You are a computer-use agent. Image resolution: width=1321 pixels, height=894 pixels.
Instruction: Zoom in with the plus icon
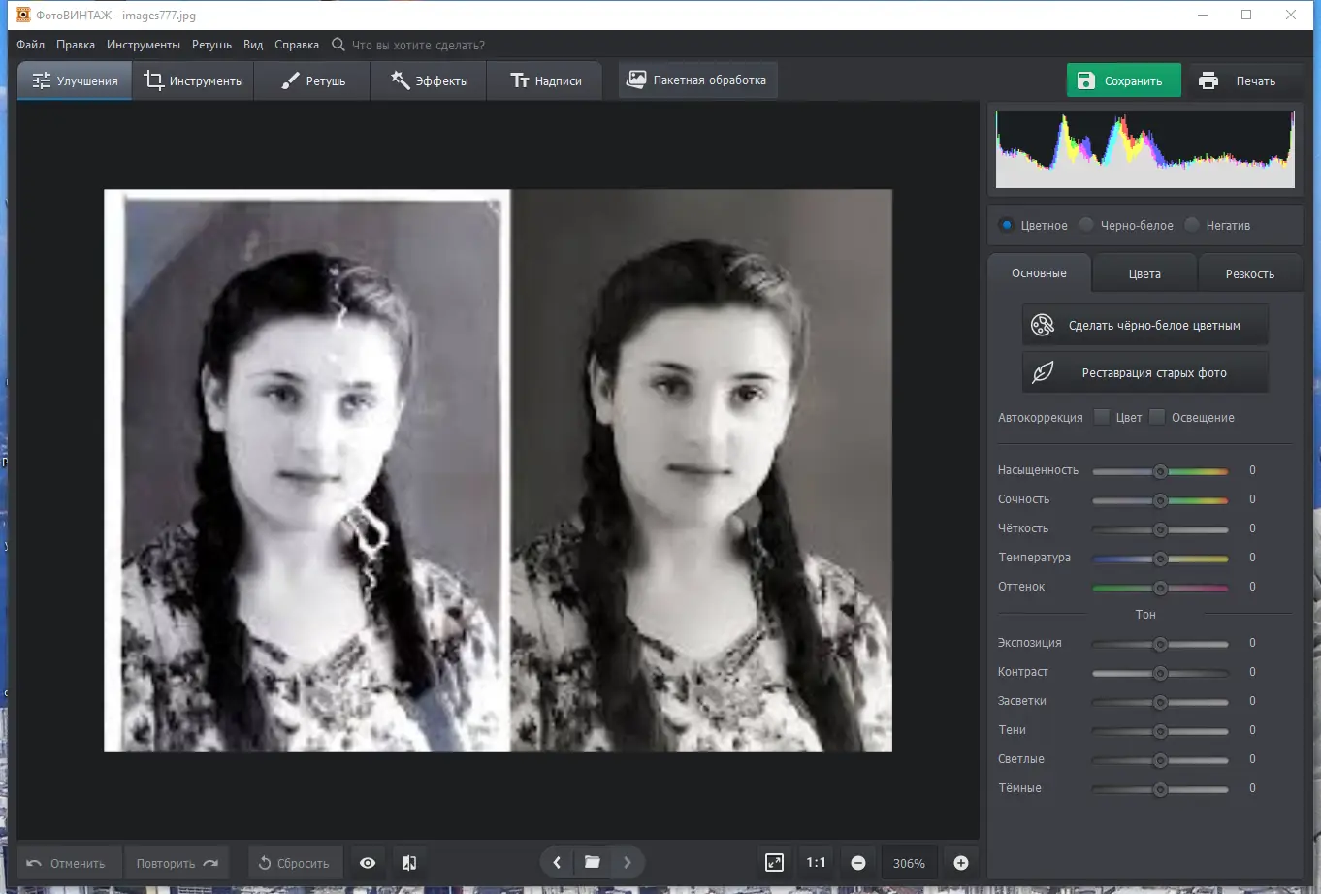tap(961, 863)
